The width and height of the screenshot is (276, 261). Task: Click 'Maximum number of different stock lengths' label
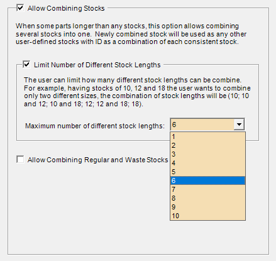[x=95, y=126]
